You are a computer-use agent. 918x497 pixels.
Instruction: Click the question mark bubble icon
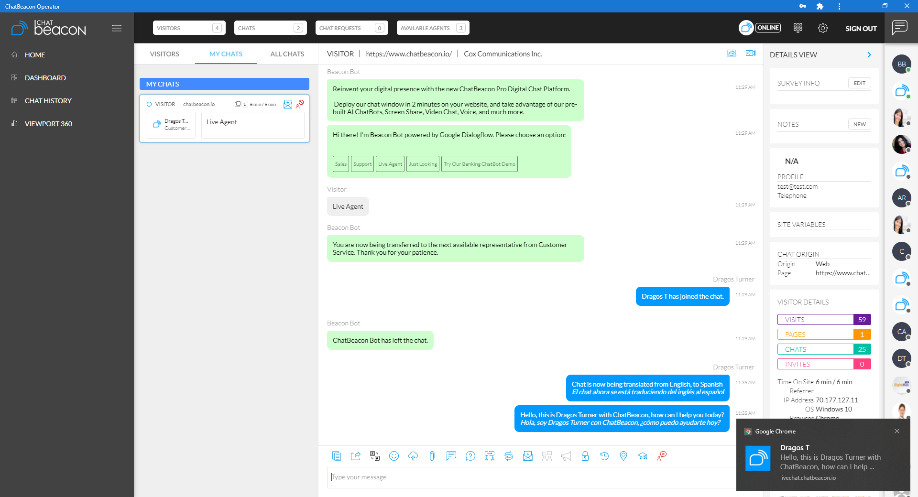470,456
